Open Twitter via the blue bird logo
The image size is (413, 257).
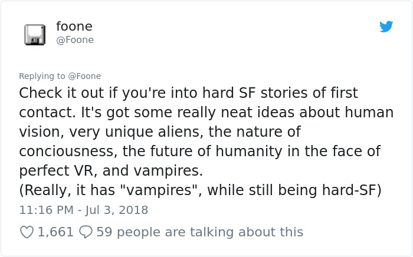[386, 27]
